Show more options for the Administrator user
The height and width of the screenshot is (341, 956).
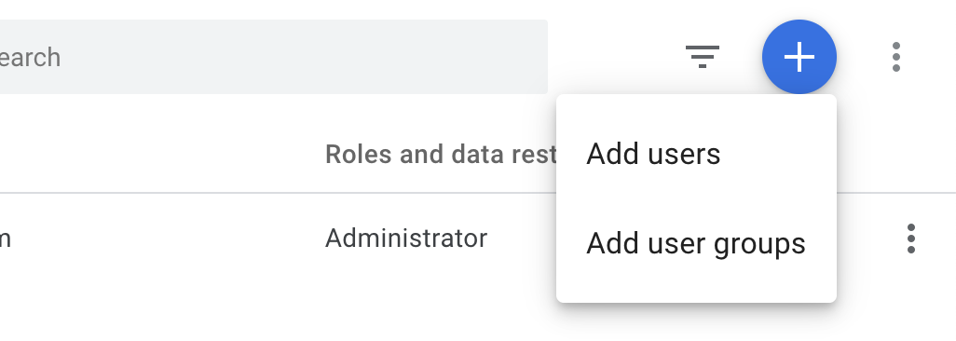pyautogui.click(x=911, y=239)
